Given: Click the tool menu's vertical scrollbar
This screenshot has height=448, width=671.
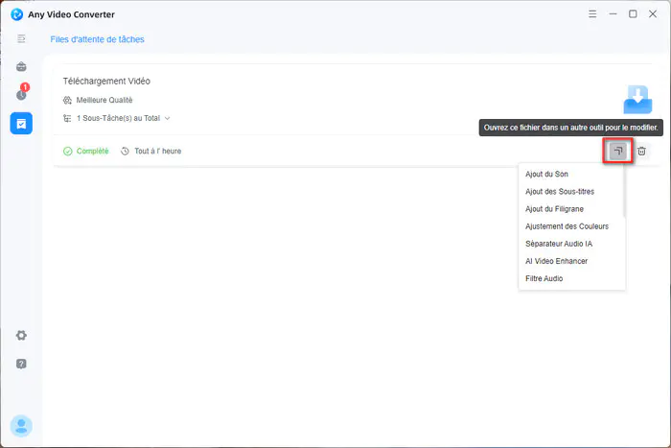Looking at the screenshot, I should coord(625,192).
